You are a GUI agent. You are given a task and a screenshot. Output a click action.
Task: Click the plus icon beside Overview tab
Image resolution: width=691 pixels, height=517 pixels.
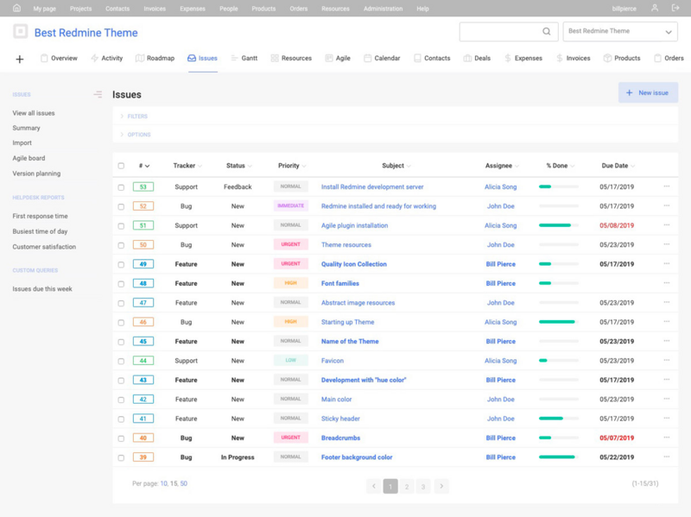pyautogui.click(x=20, y=59)
